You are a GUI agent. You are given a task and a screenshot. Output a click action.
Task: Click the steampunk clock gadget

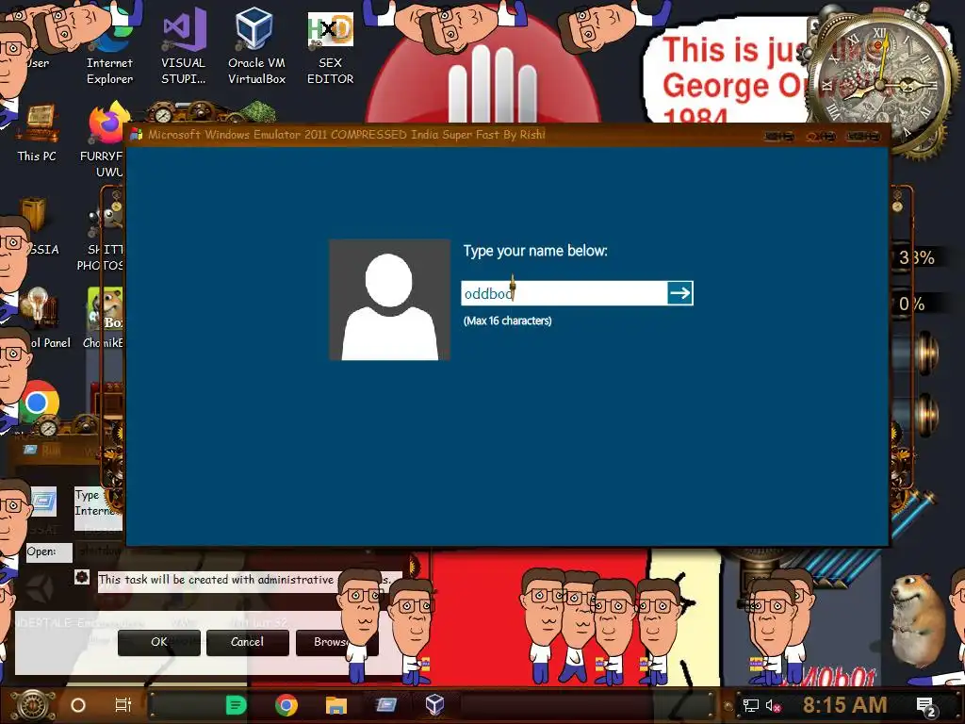point(880,83)
